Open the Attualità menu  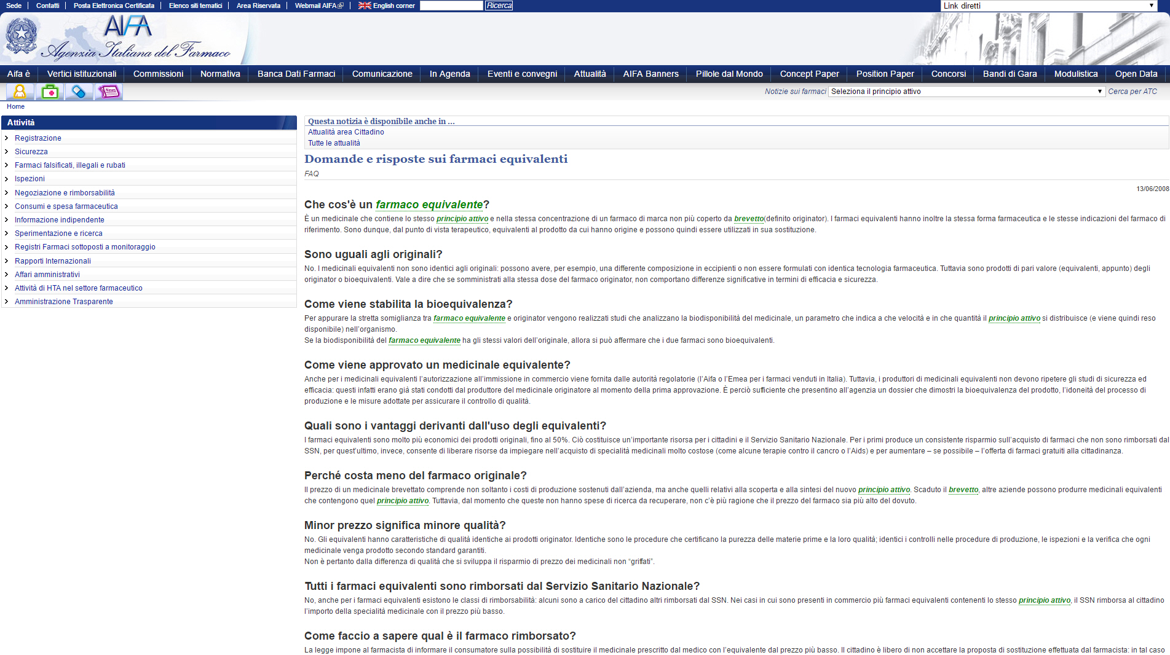tap(590, 74)
